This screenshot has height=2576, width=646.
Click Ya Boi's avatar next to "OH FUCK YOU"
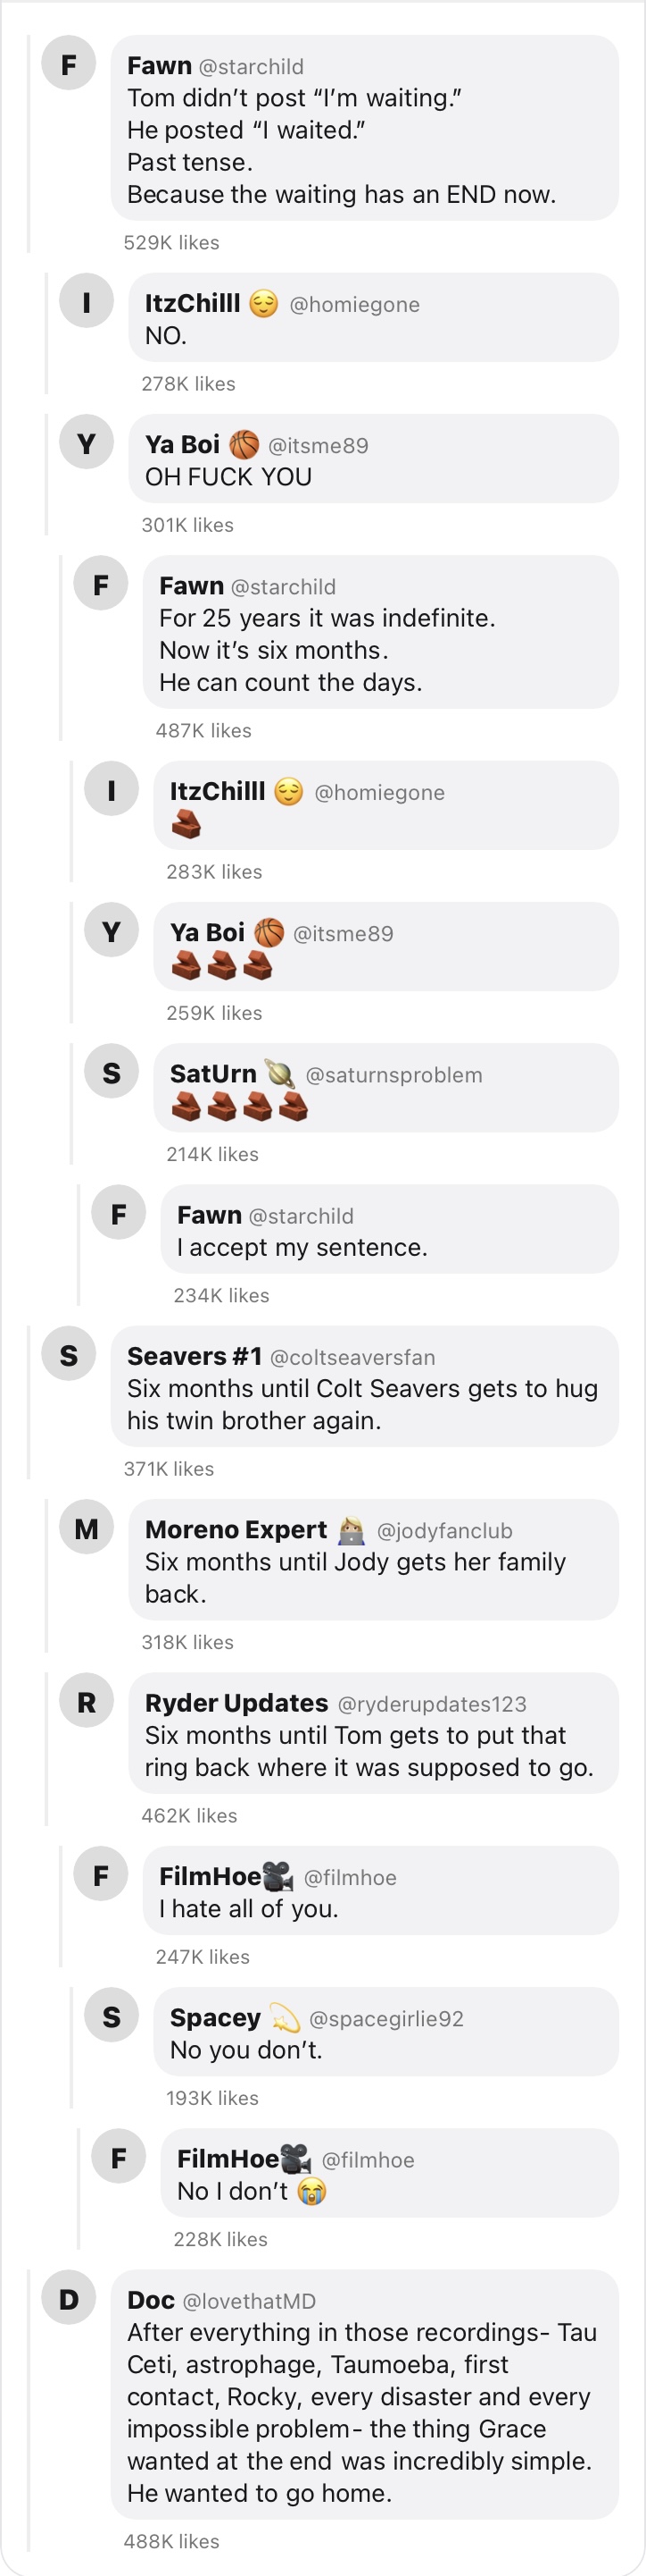(87, 442)
